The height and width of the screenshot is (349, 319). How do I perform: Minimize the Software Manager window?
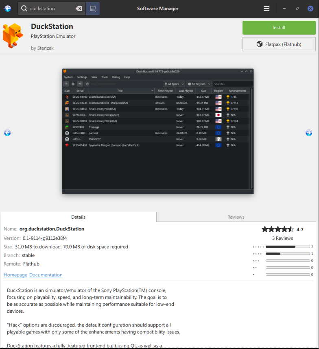click(x=284, y=9)
